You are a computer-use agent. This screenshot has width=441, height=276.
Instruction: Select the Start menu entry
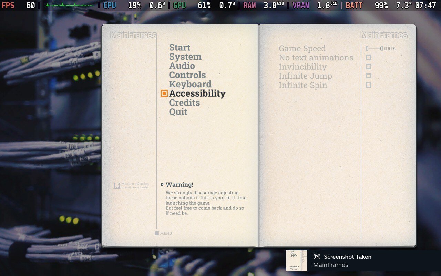tap(180, 48)
